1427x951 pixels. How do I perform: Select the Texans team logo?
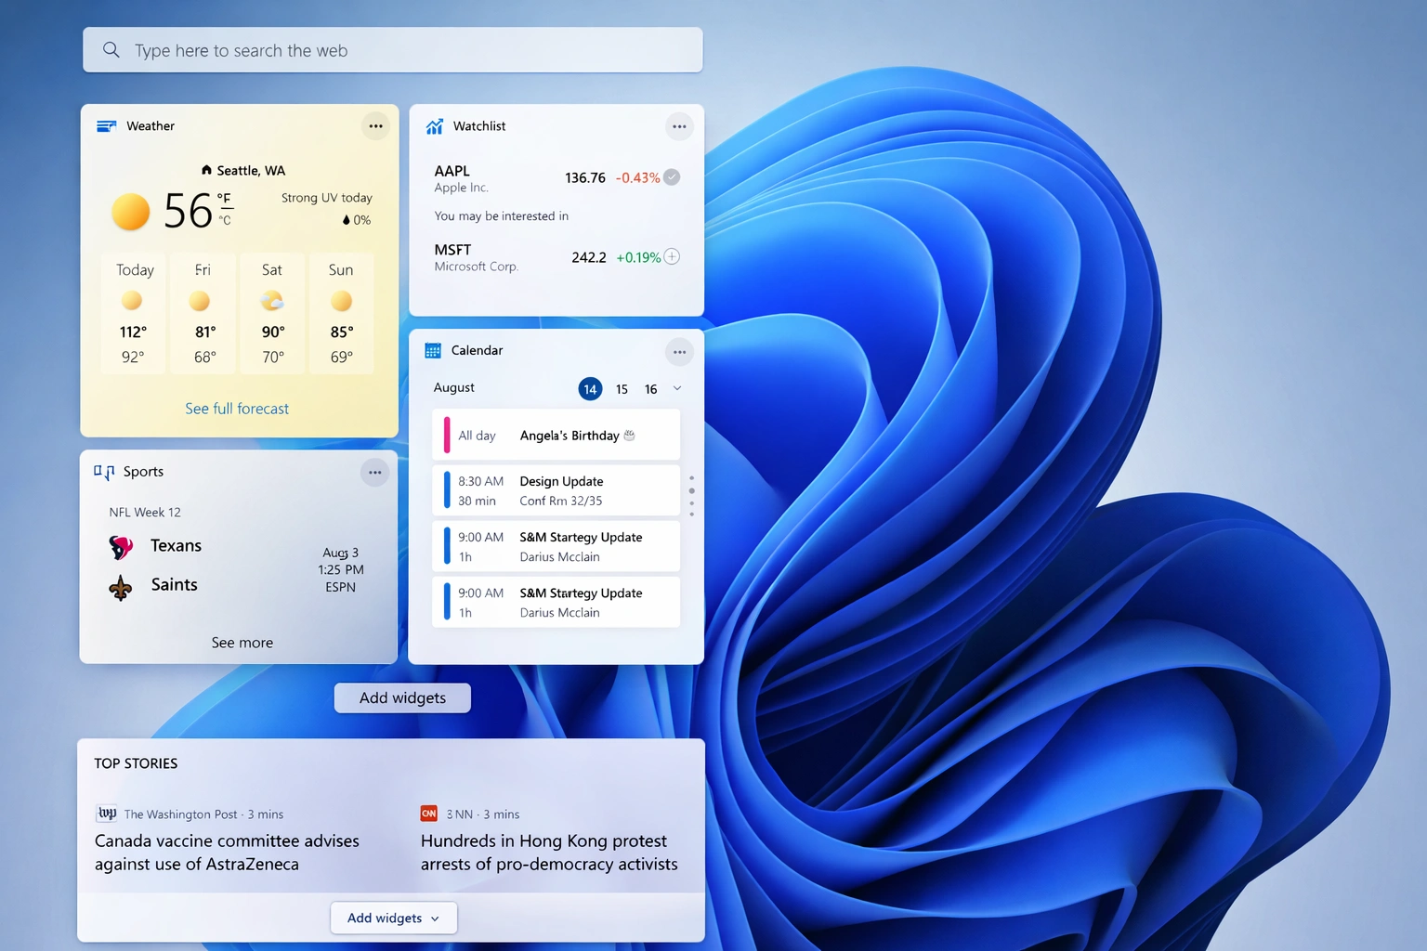pyautogui.click(x=121, y=546)
